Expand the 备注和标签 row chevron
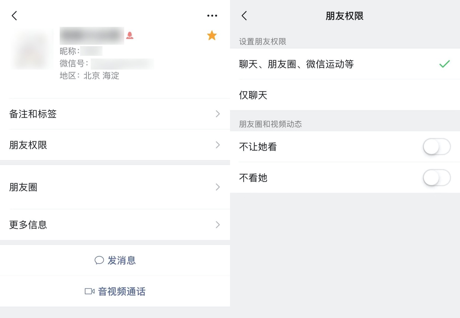This screenshot has width=460, height=318. 218,114
